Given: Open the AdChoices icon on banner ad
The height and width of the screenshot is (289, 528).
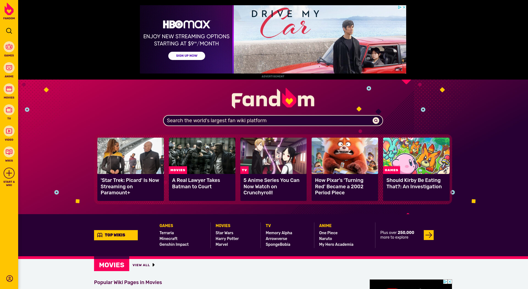Looking at the screenshot, I should tap(400, 7).
